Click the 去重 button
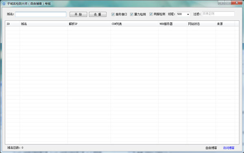The image size is (244, 153). (x=98, y=14)
